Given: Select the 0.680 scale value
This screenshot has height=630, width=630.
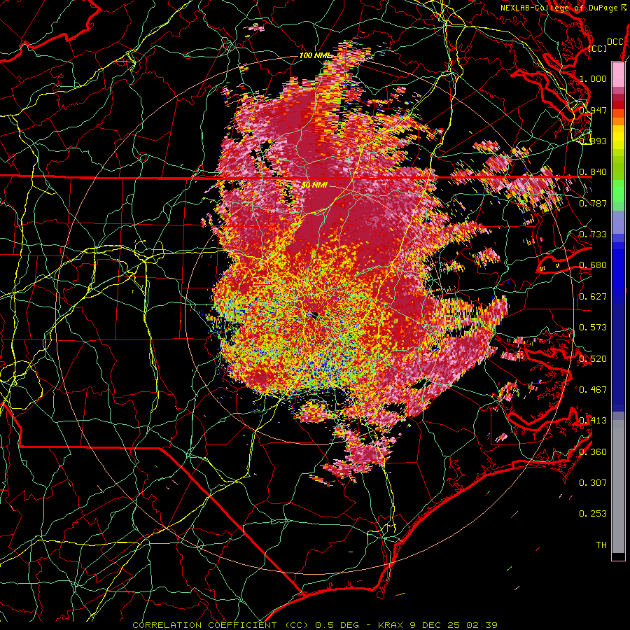Looking at the screenshot, I should click(x=593, y=265).
